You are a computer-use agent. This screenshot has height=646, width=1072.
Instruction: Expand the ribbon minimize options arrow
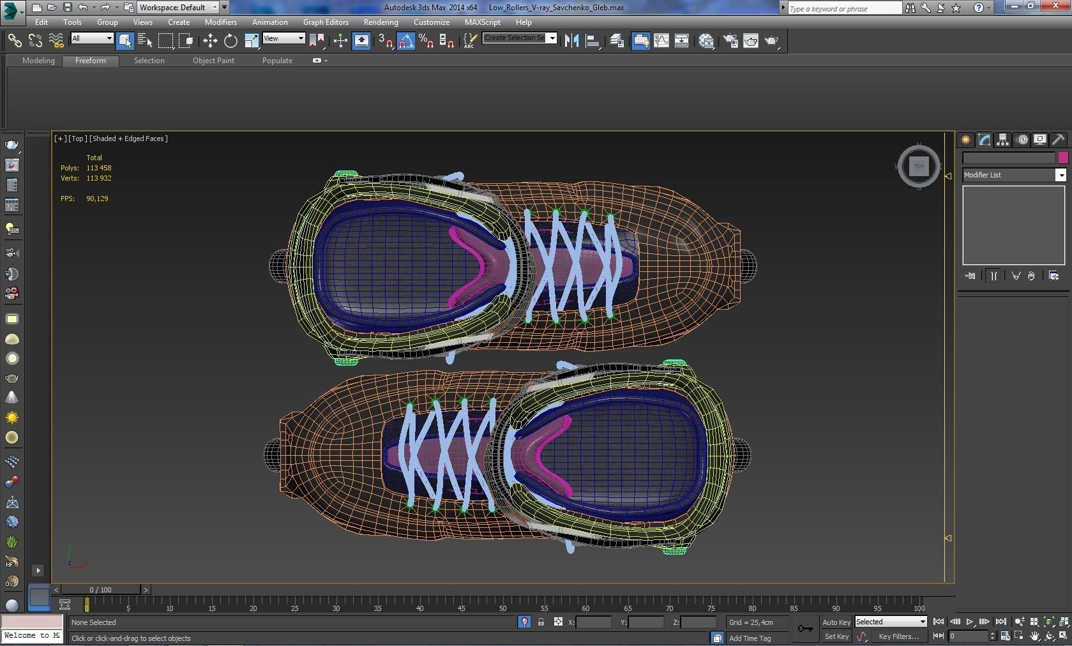click(326, 61)
